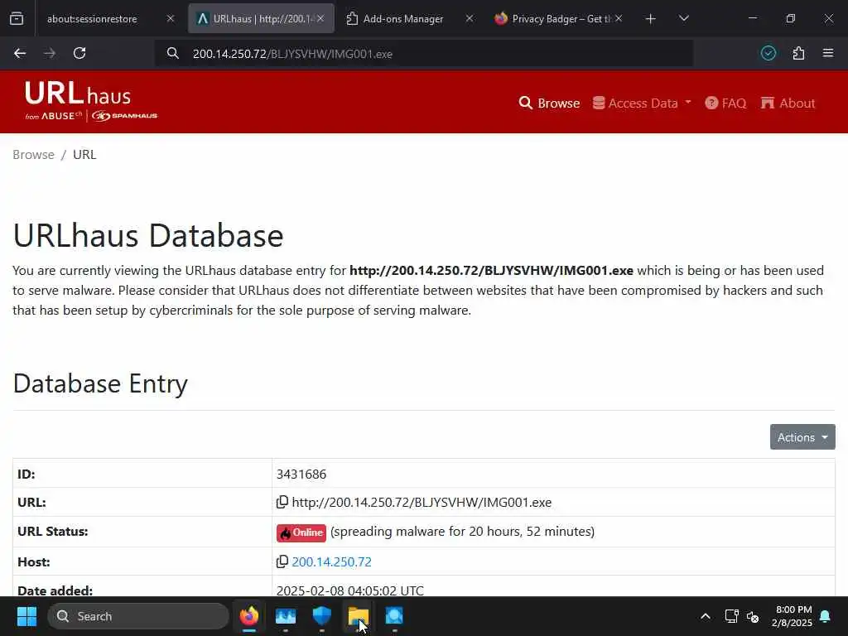
Task: Expand the Access Data dropdown menu
Action: pyautogui.click(x=642, y=103)
